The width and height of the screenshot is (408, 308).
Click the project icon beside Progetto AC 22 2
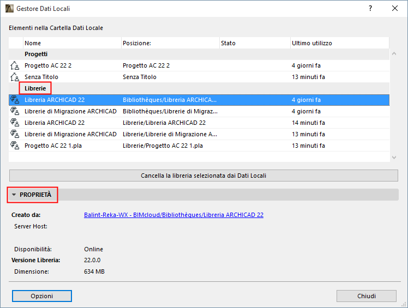click(15, 65)
